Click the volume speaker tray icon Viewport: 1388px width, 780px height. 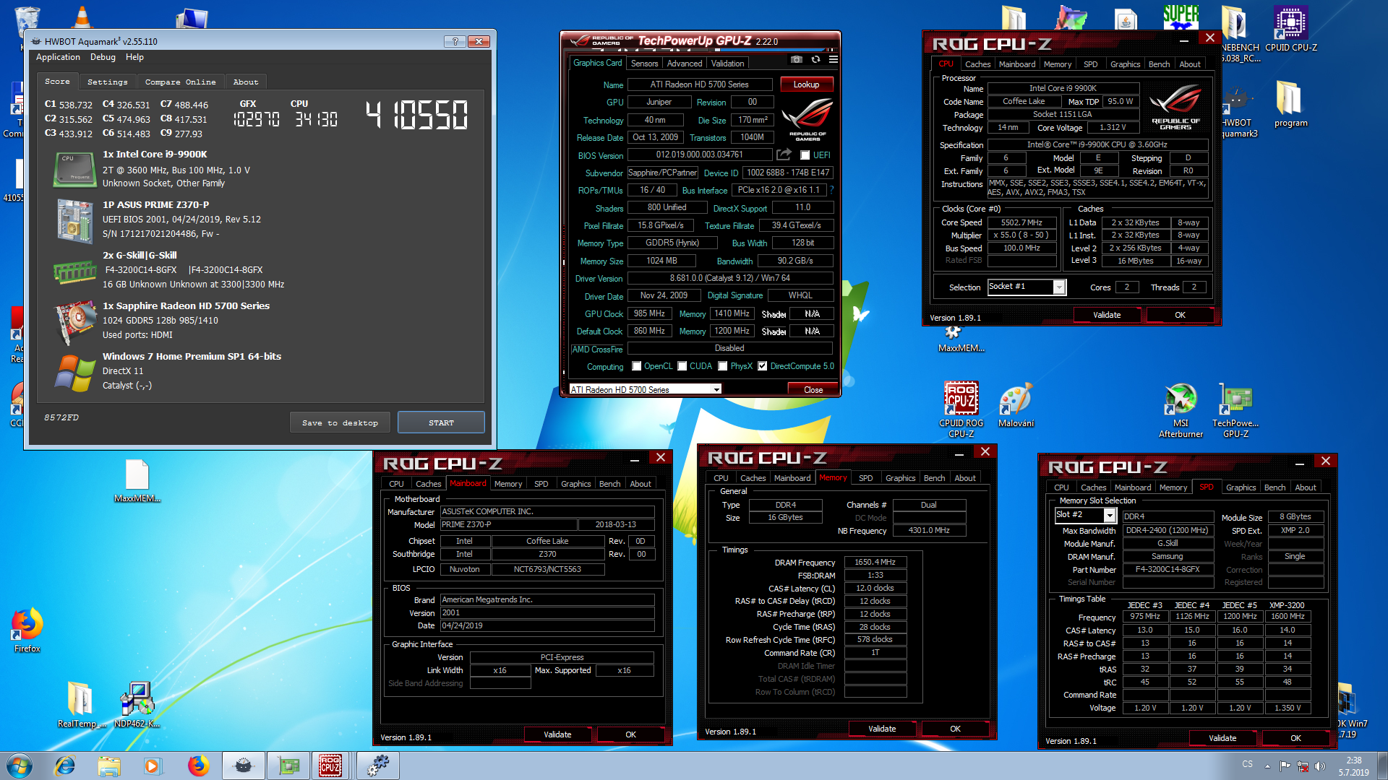click(1319, 766)
